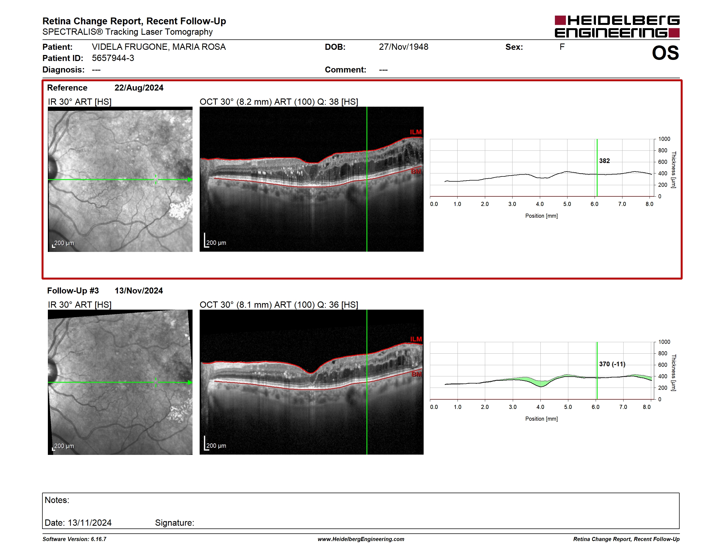Screen dimensions: 722x558
Task: Click the follow-up thickness value 370 (-11)
Action: tap(612, 364)
